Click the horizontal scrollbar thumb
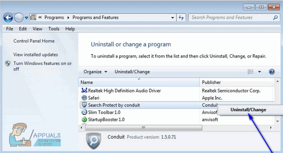Screen dimensions: 283x153 [x=144, y=128]
